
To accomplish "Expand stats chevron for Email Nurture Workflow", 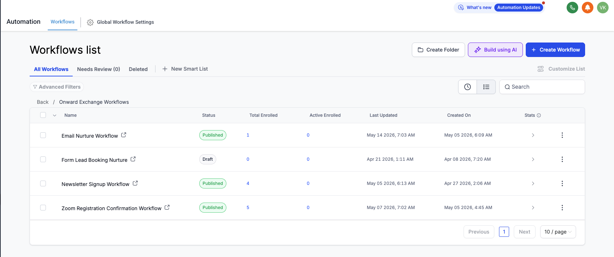I will (x=533, y=135).
